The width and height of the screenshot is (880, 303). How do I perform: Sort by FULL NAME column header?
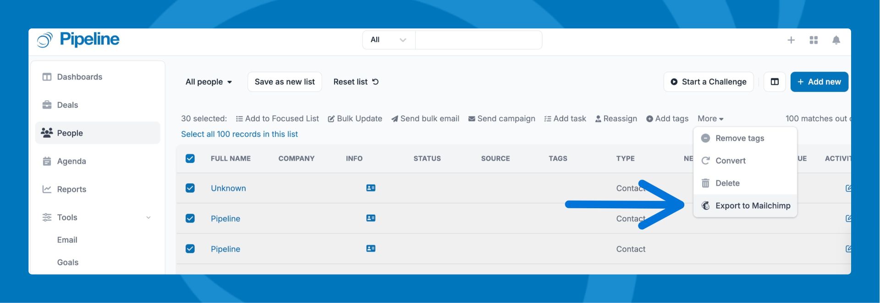(231, 158)
